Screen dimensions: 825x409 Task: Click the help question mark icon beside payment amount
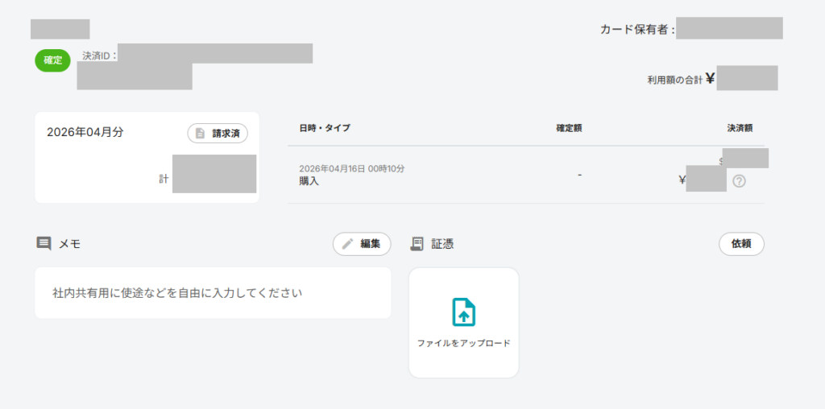click(740, 181)
